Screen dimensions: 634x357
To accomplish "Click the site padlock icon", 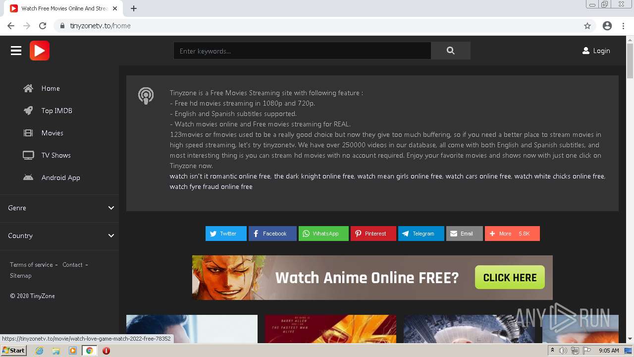I will click(62, 26).
